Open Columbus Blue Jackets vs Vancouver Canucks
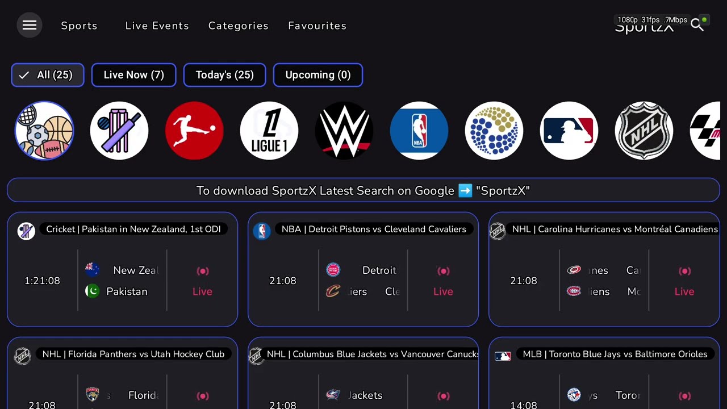This screenshot has height=409, width=727. click(x=363, y=373)
